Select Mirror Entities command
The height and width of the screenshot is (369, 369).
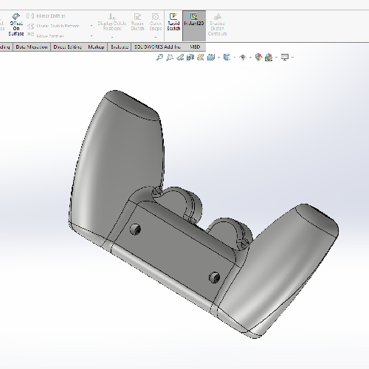[x=46, y=16]
